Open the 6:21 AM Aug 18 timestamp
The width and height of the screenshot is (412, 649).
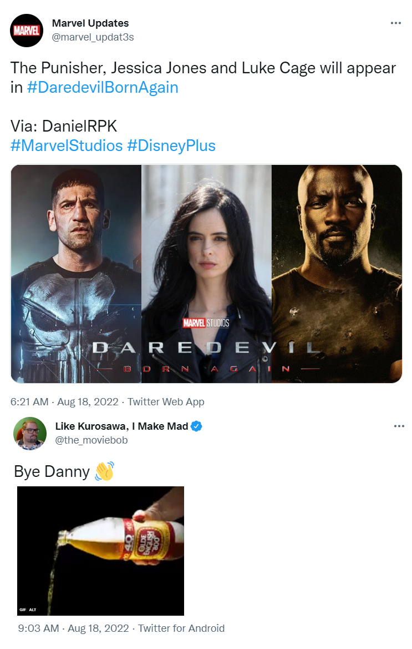(x=64, y=402)
